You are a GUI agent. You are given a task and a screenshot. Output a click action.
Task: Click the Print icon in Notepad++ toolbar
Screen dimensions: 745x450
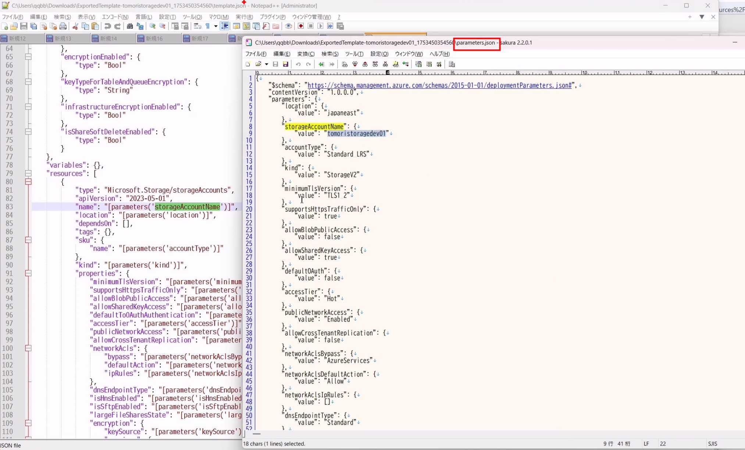click(x=63, y=26)
